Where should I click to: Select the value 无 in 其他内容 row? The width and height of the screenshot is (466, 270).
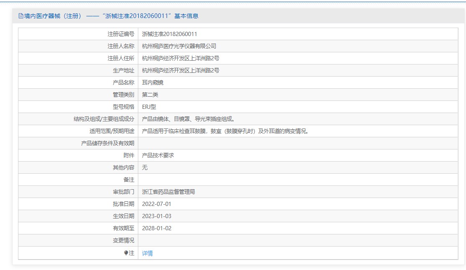point(145,167)
